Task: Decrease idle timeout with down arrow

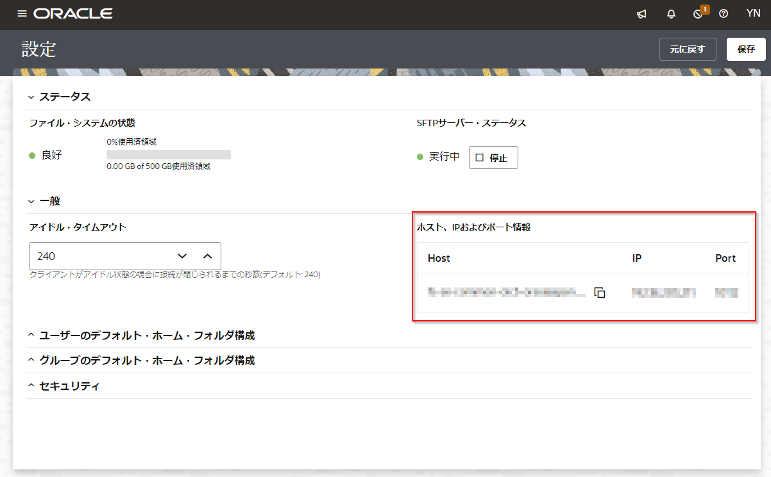Action: 182,256
